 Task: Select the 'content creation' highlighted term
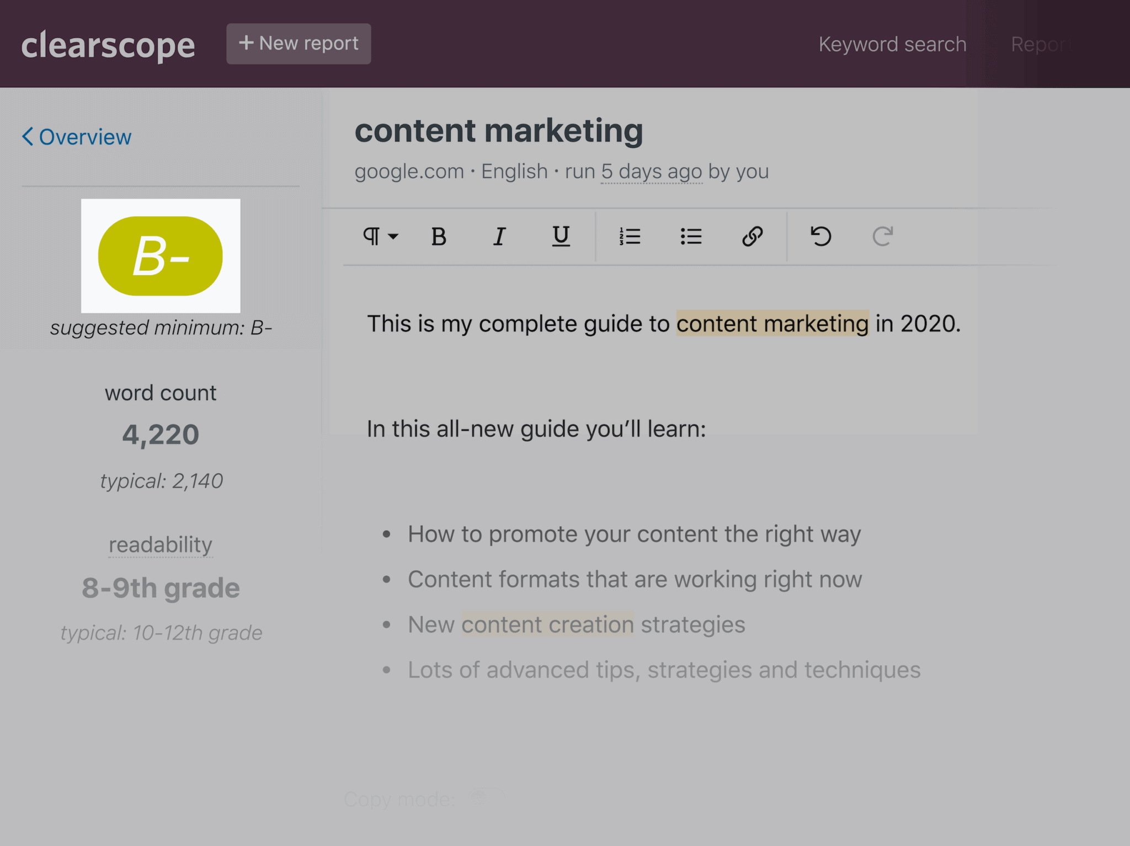[548, 624]
